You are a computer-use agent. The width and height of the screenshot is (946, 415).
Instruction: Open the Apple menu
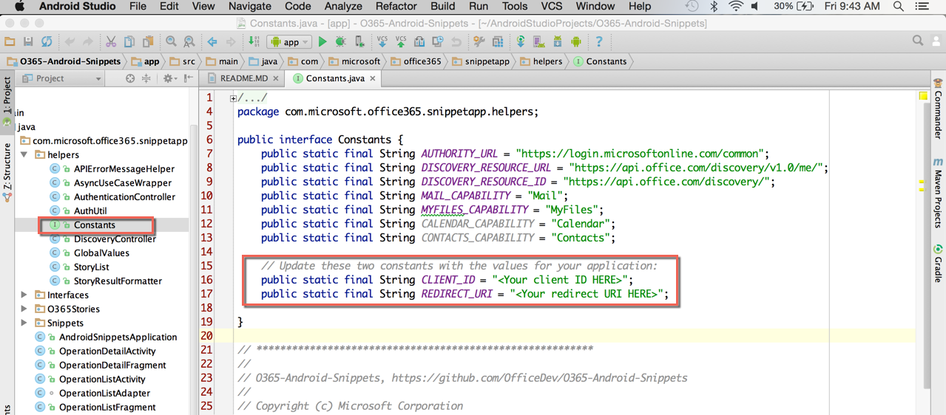coord(19,7)
